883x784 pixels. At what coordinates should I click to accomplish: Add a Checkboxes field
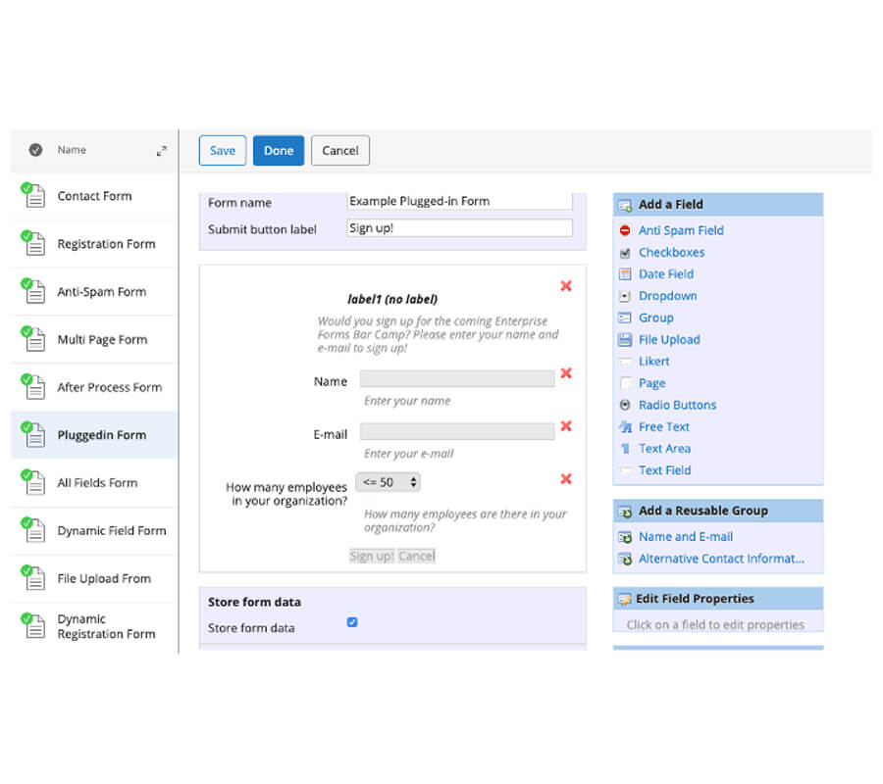tap(671, 253)
